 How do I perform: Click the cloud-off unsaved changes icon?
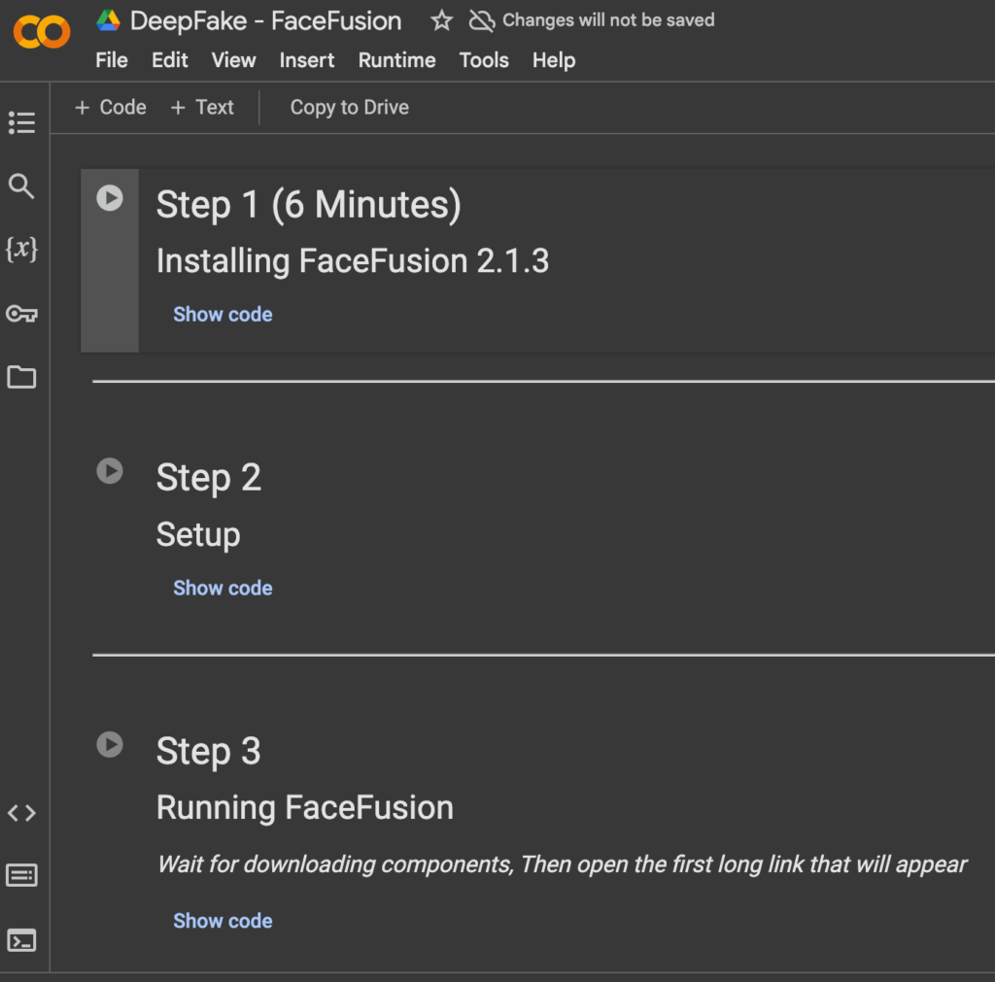(x=482, y=21)
